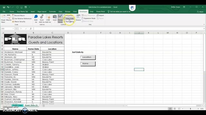Screen dimensions: 206x115
Task: Expand the Undo history dropdown arrow
Action: click(x=10, y=7)
